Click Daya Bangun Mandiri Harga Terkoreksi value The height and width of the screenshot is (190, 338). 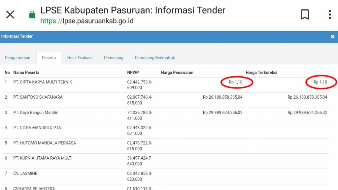click(307, 112)
